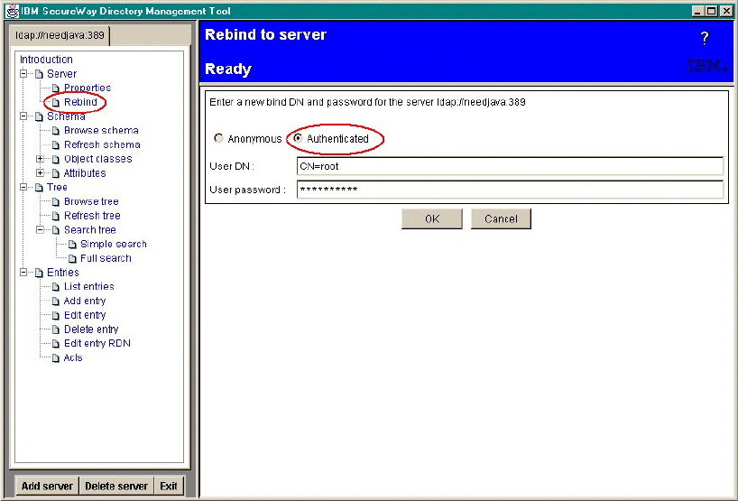The width and height of the screenshot is (738, 501).
Task: Click the document icon next to Rebind
Action: (x=56, y=103)
